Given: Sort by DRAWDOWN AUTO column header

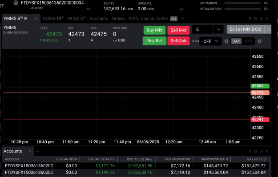Looking at the screenshot, I should [x=214, y=159].
